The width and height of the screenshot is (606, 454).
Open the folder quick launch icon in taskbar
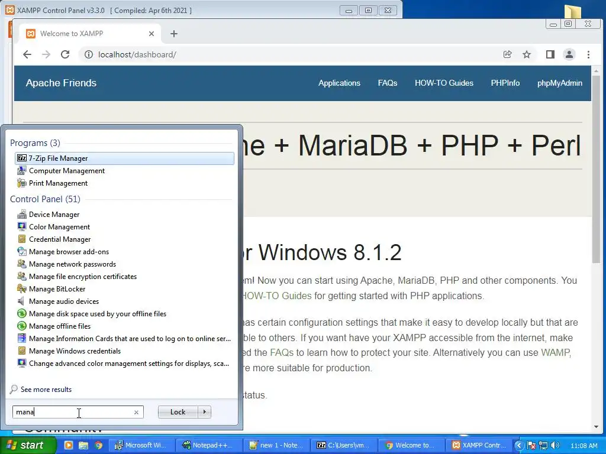click(83, 445)
